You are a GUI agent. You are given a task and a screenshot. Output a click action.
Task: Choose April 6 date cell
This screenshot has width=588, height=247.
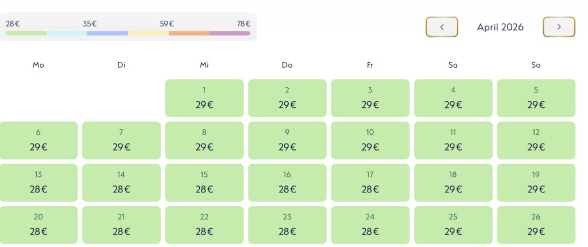point(38,140)
